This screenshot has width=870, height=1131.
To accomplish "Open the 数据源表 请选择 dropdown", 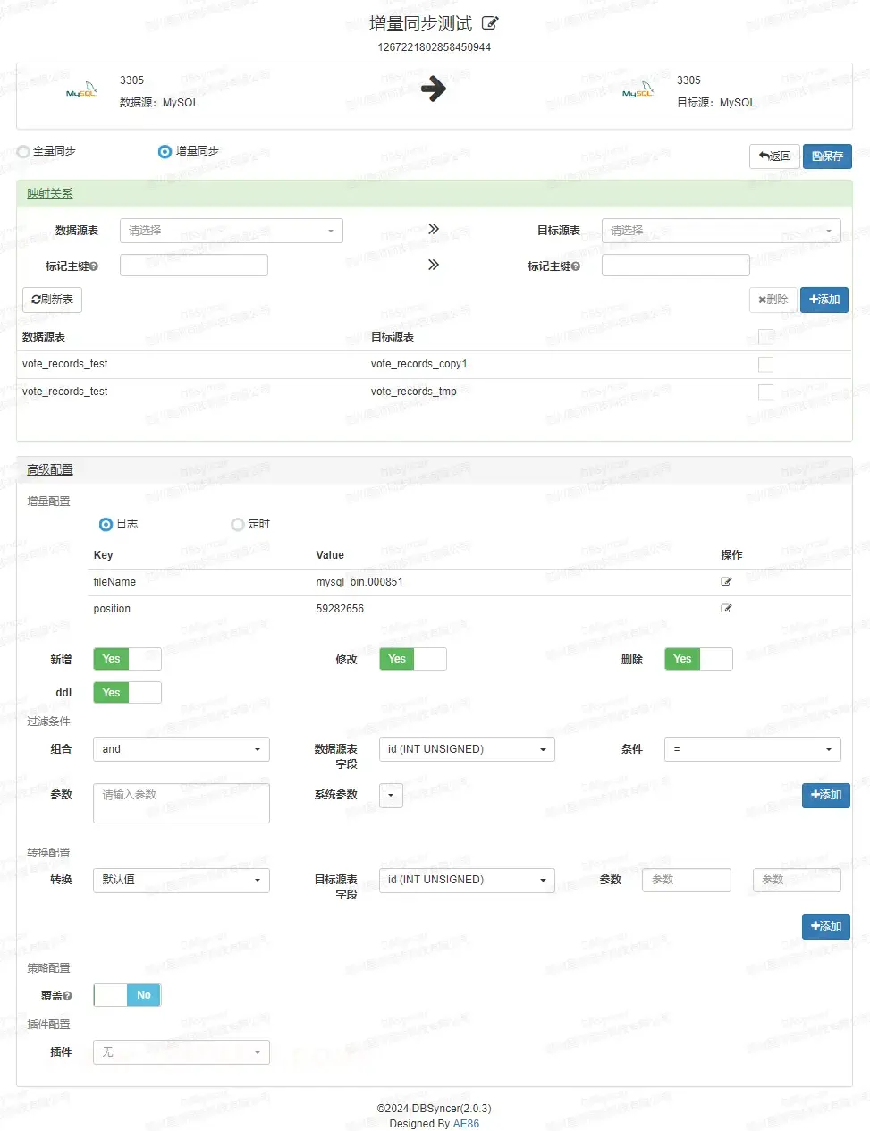I will tap(231, 230).
